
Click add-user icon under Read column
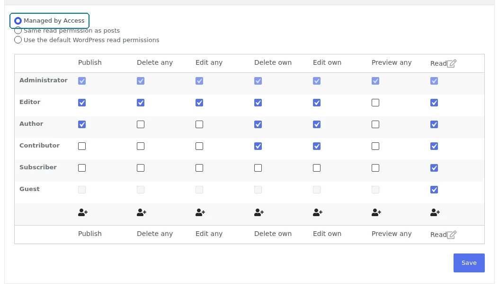435,212
